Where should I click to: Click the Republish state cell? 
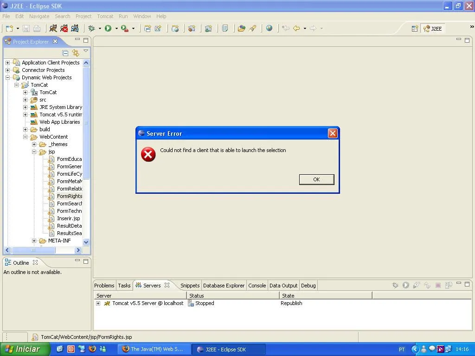coord(291,303)
